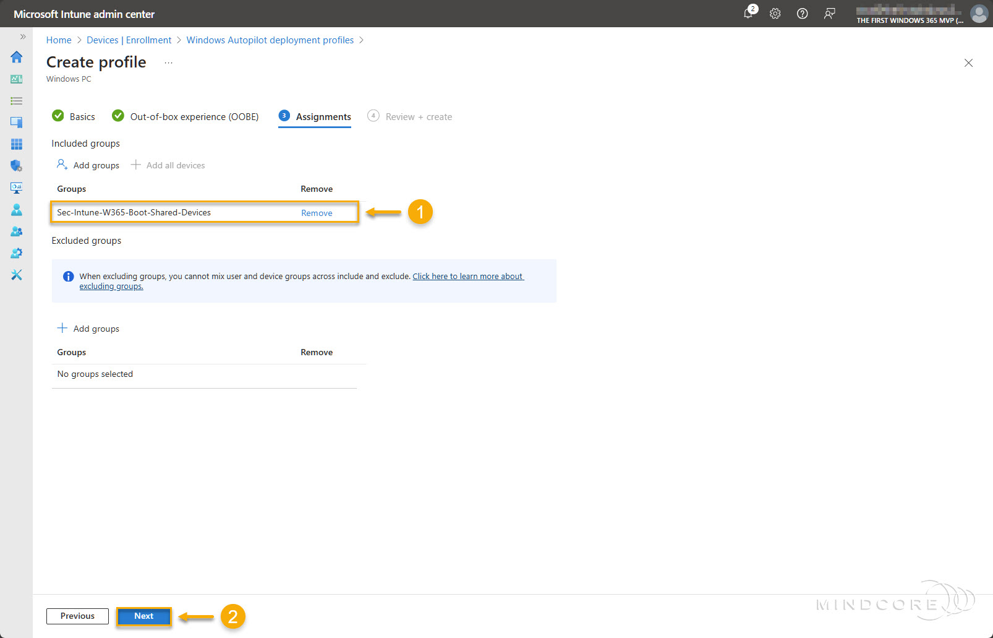Switch to the Basics step tab
The width and height of the screenshot is (993, 638).
(x=74, y=116)
